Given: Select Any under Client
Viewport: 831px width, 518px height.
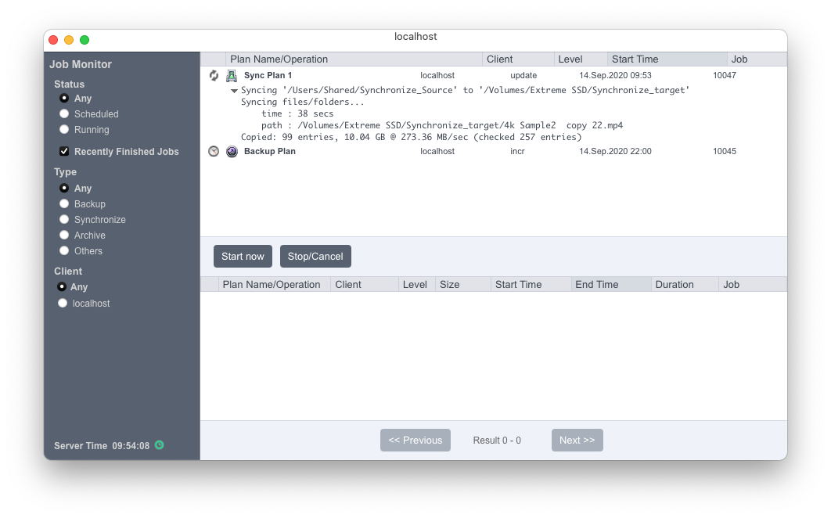Looking at the screenshot, I should click(x=62, y=287).
